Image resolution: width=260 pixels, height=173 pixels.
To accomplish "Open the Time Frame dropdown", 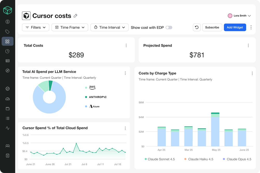I will (70, 27).
